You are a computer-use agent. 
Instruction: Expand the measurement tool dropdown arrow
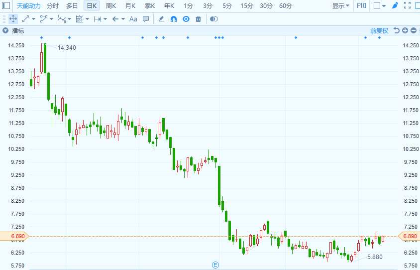[x=87, y=19]
